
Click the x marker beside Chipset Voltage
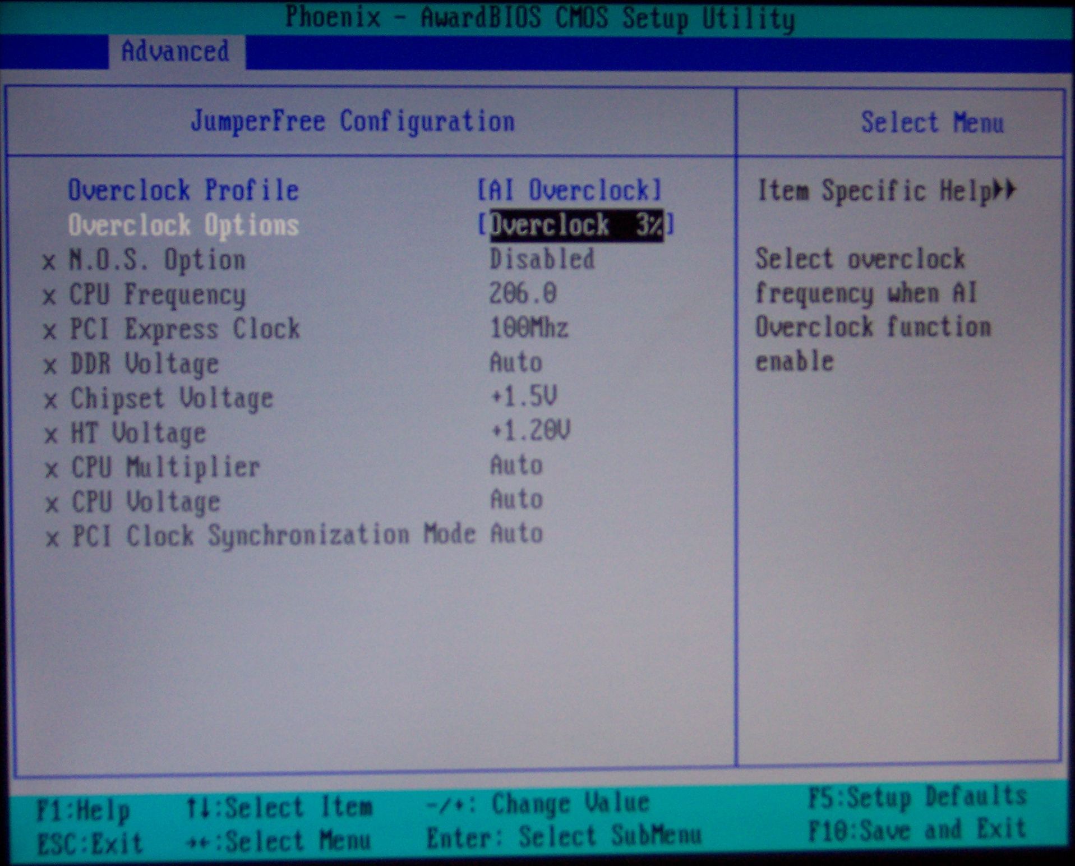[52, 401]
